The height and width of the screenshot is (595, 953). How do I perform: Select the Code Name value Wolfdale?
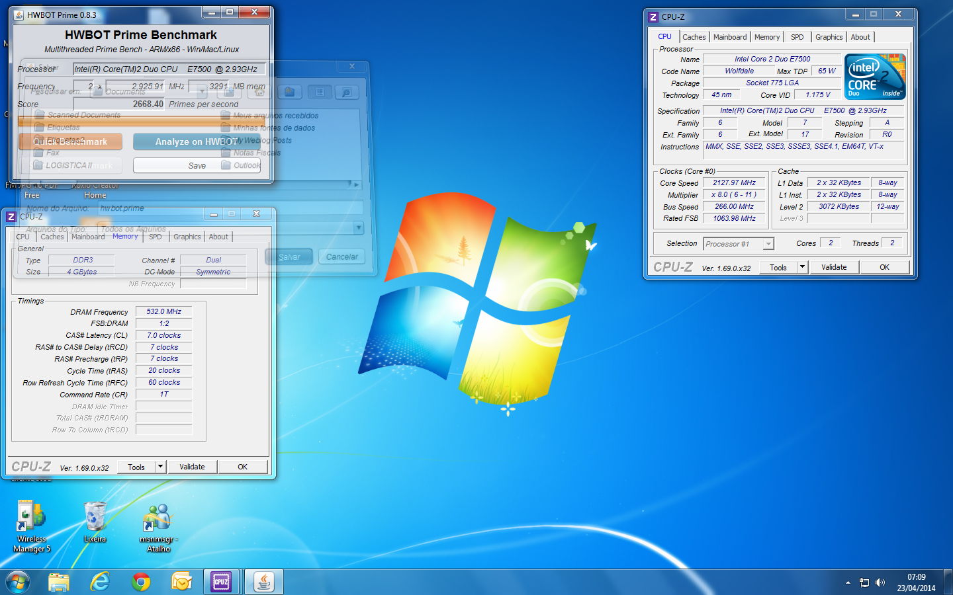(739, 71)
